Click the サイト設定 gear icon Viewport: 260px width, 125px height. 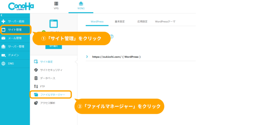pyautogui.click(x=36, y=62)
